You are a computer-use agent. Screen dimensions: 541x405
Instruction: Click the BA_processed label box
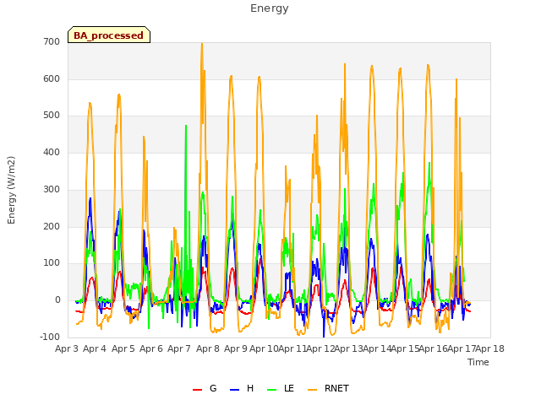[109, 35]
